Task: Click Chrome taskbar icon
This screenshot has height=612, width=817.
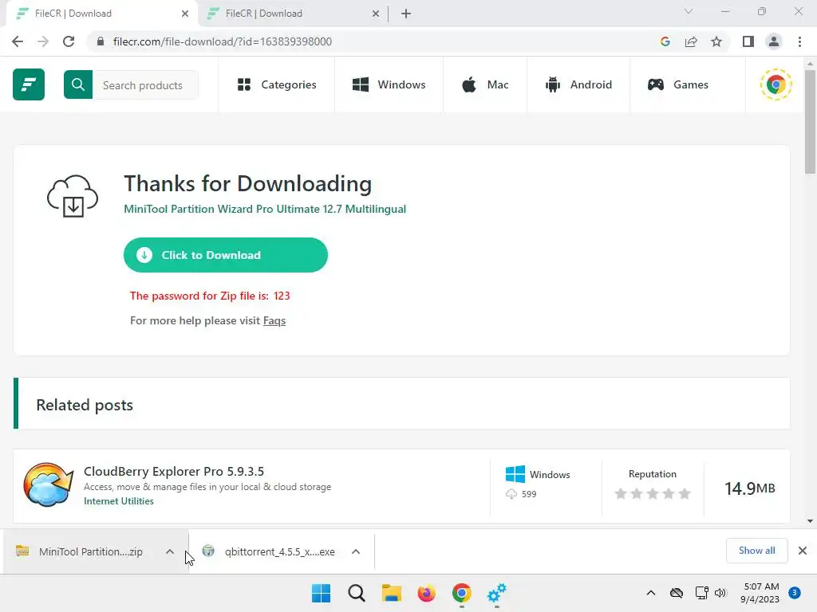Action: pos(462,593)
